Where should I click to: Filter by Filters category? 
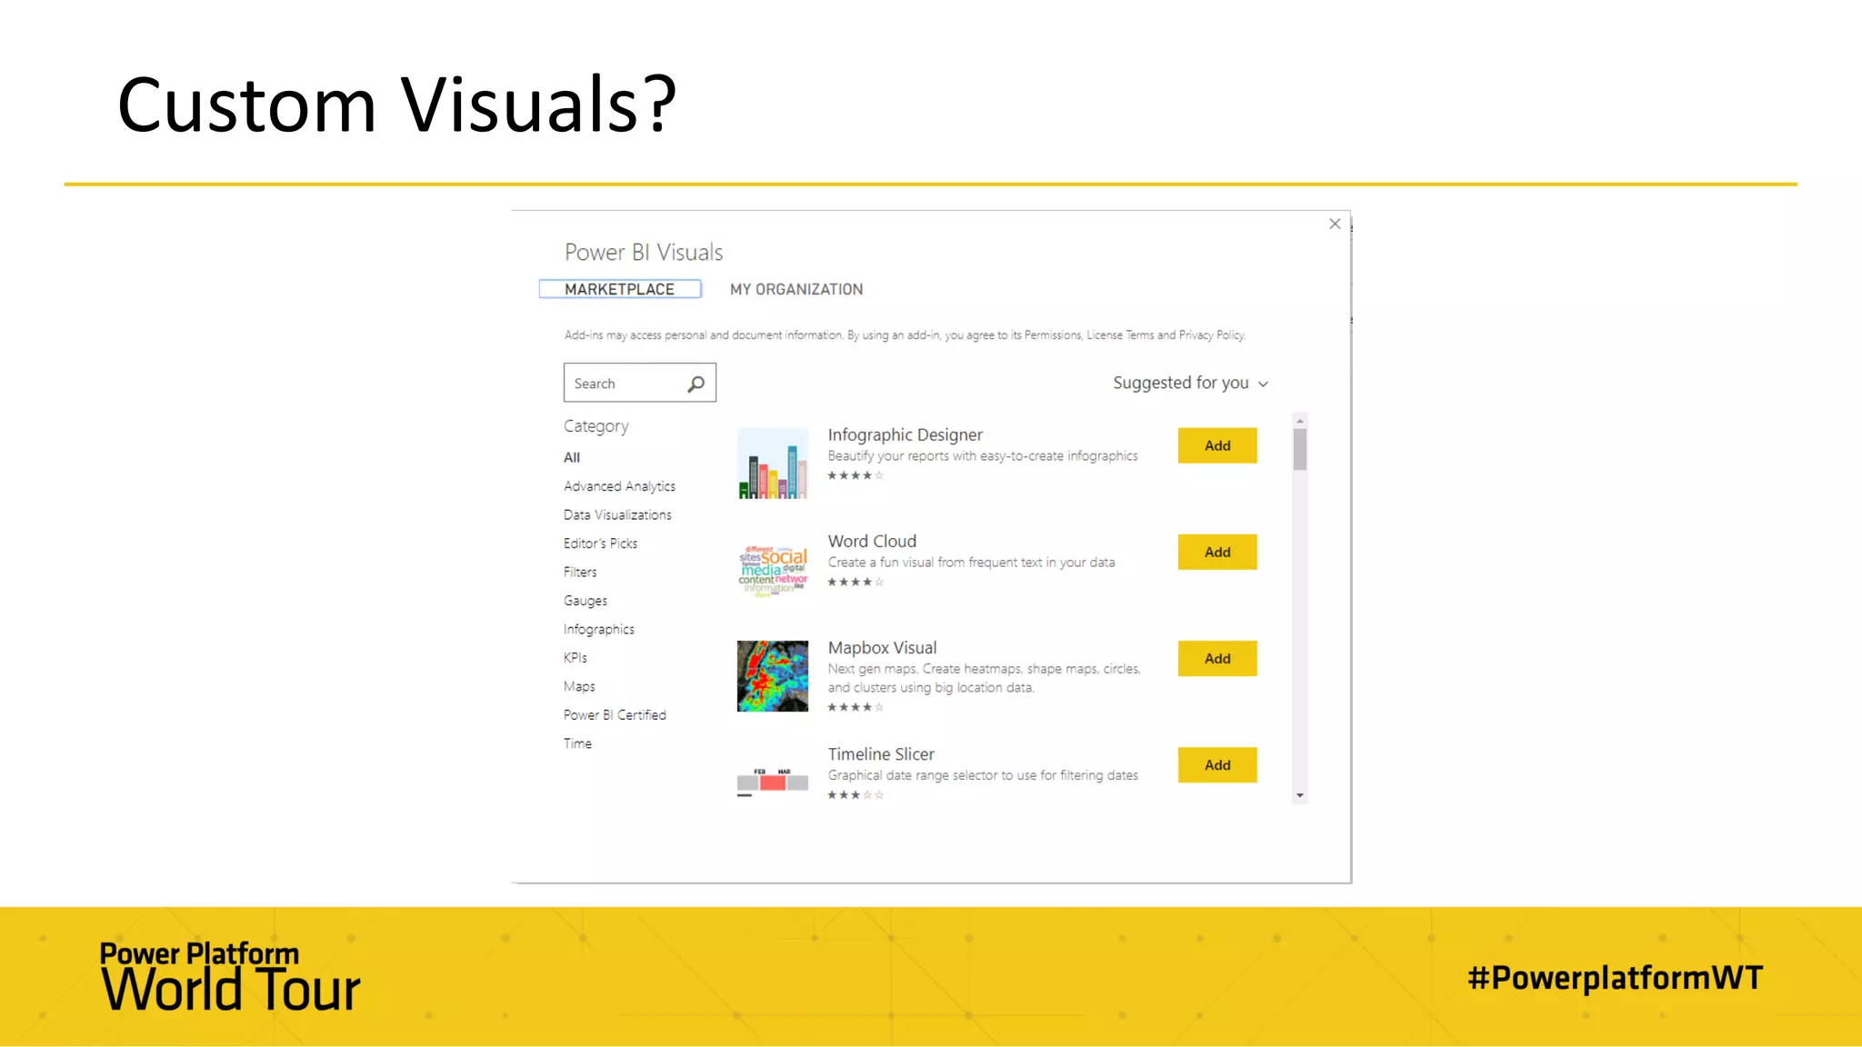coord(580,572)
